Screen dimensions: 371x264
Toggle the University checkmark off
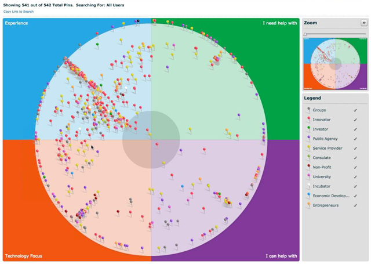[355, 177]
